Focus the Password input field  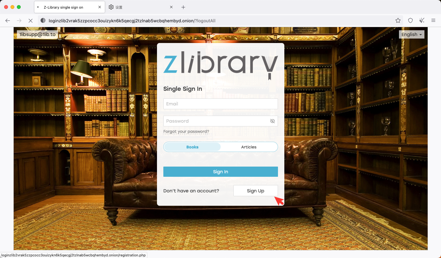point(221,121)
